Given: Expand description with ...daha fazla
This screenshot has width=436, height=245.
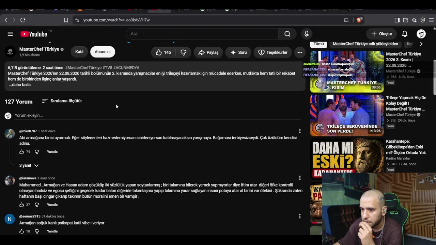Looking at the screenshot, I should [x=20, y=85].
